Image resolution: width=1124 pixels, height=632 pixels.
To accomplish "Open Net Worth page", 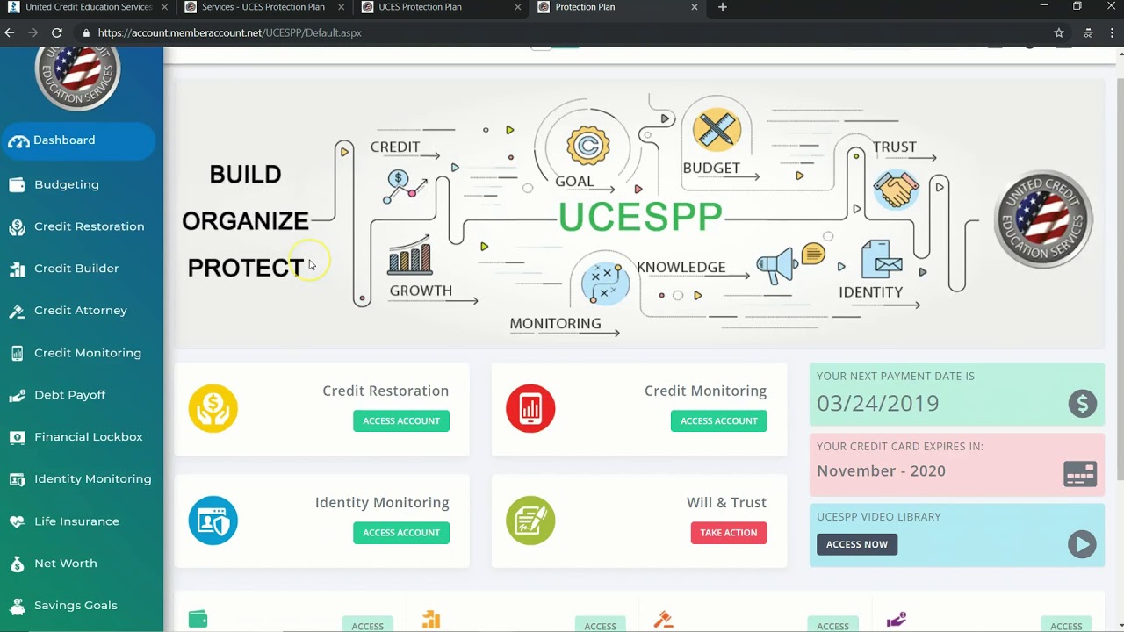I will (x=65, y=564).
